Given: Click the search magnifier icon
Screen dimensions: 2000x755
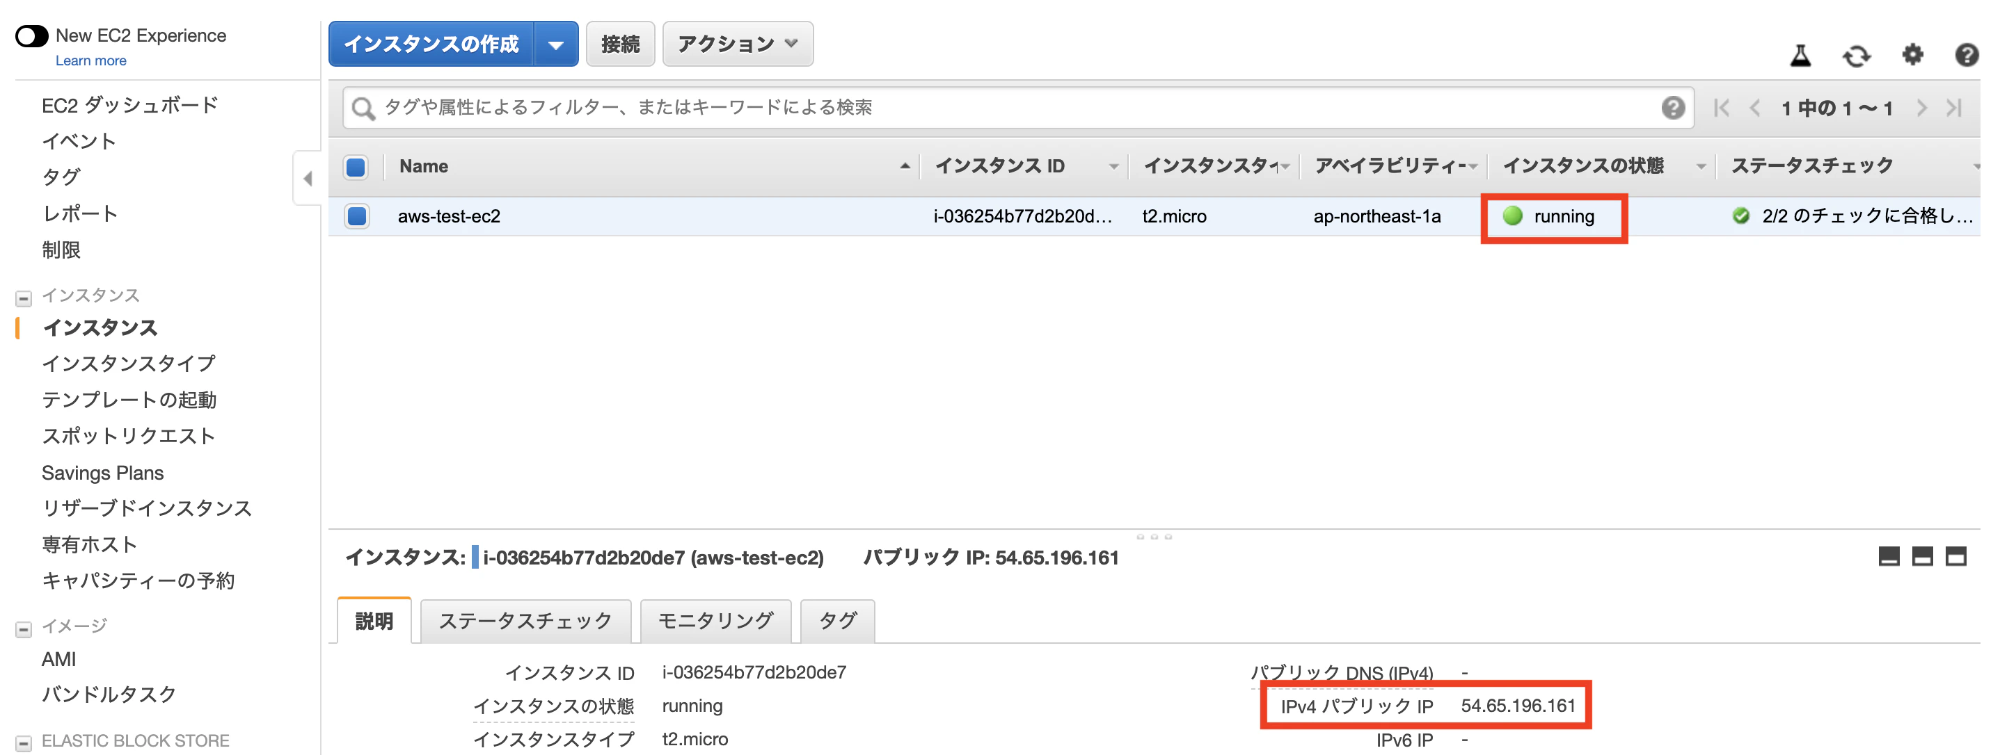Looking at the screenshot, I should 363,108.
